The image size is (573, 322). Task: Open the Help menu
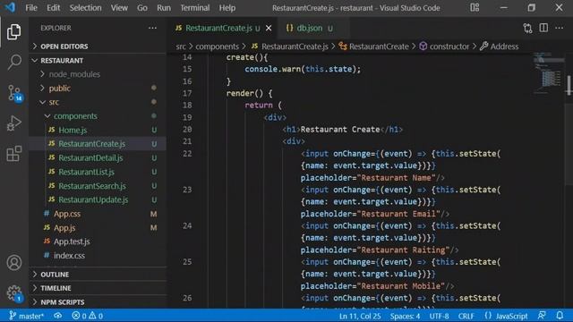pos(227,8)
